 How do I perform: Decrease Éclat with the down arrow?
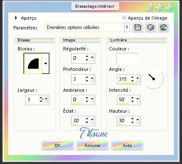click(87, 122)
